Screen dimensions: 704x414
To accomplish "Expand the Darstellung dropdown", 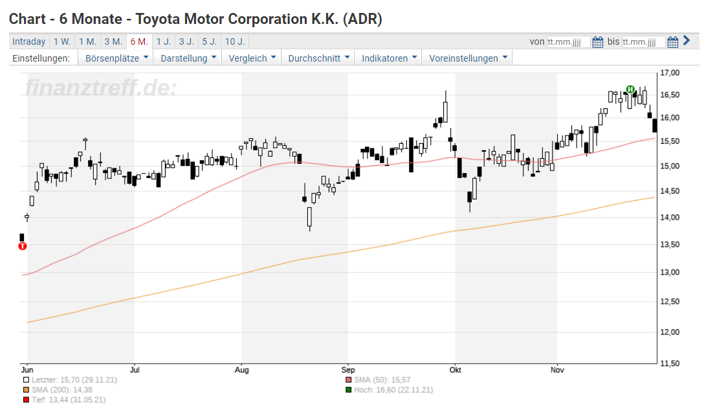I will point(188,58).
